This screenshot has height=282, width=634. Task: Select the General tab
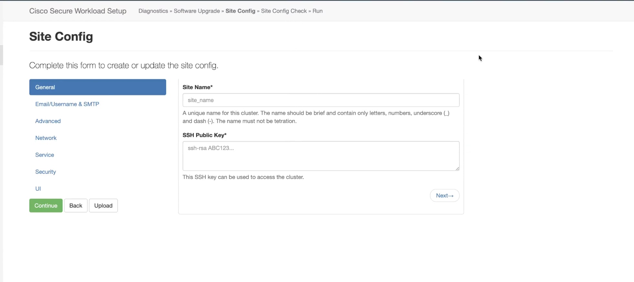(97, 87)
